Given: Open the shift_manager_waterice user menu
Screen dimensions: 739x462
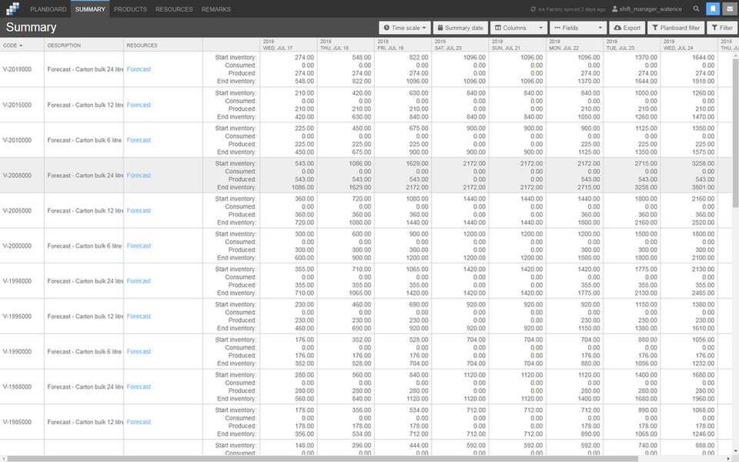Looking at the screenshot, I should point(647,9).
